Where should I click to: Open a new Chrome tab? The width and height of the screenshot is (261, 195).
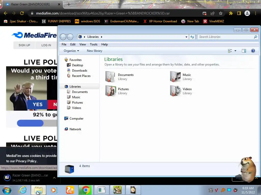[x=69, y=5]
